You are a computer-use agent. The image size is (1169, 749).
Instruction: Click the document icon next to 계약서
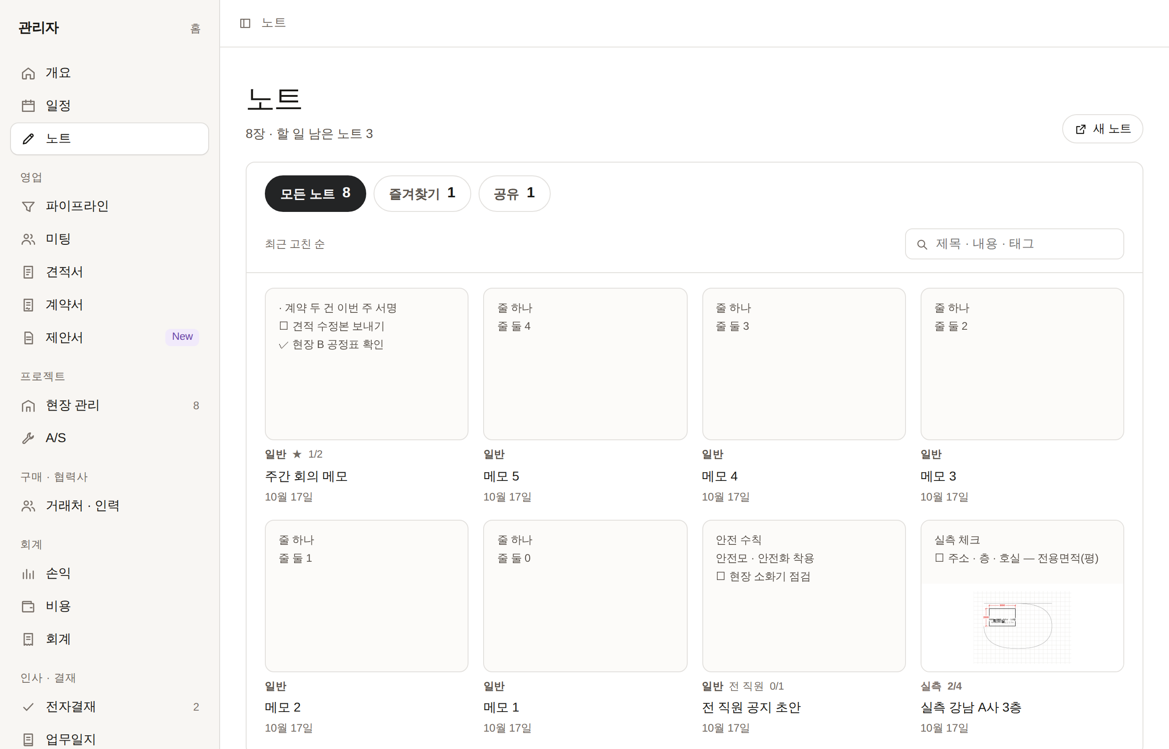[28, 305]
